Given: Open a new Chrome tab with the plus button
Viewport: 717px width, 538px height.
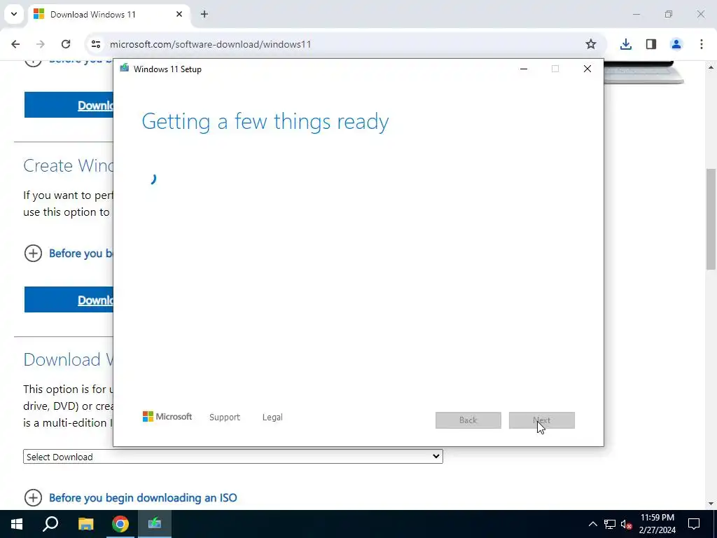Looking at the screenshot, I should (204, 14).
